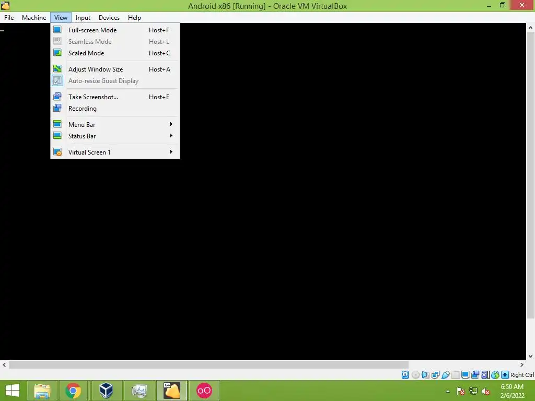Image resolution: width=535 pixels, height=401 pixels.
Task: Click the keyboard capture arrow icon
Action: point(505,375)
